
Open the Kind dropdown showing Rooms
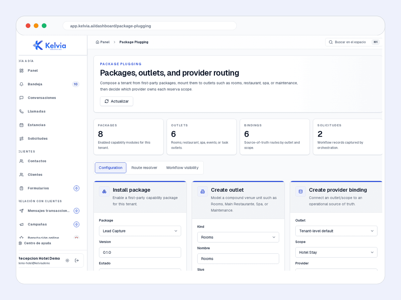point(238,237)
